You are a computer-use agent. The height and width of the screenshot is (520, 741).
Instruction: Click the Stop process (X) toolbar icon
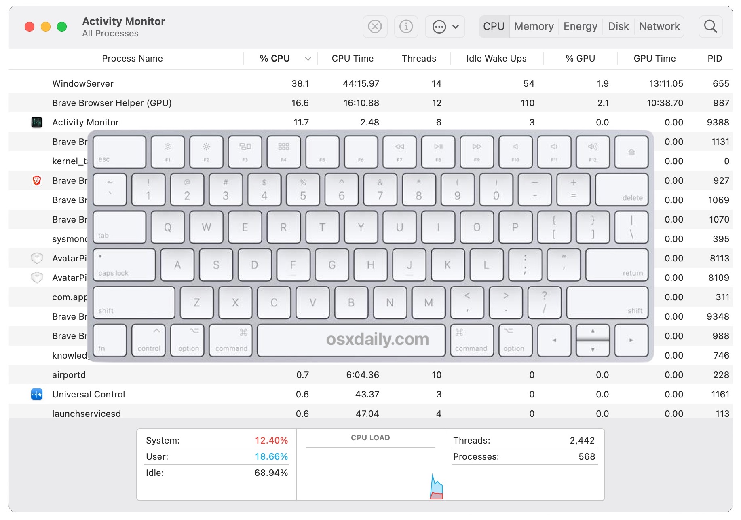375,27
